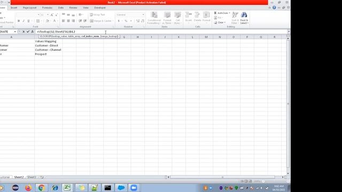
Task: Click the horizontal scrollbar
Action: [x=222, y=177]
